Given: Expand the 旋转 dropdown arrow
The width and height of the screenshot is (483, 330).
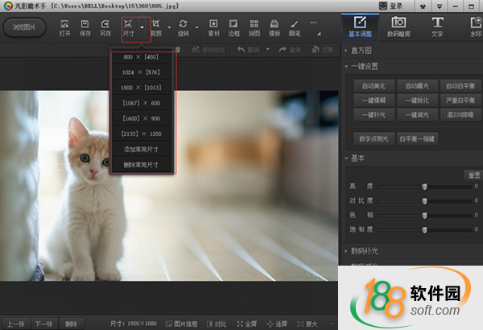Looking at the screenshot, I should [x=197, y=27].
